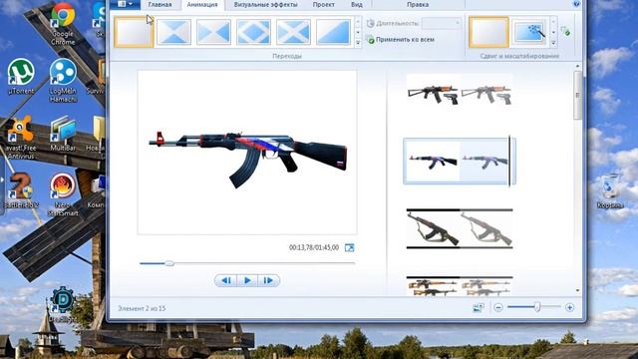Launch Battlefield 2 from the desktop
Image resolution: width=638 pixels, height=359 pixels.
[20, 190]
